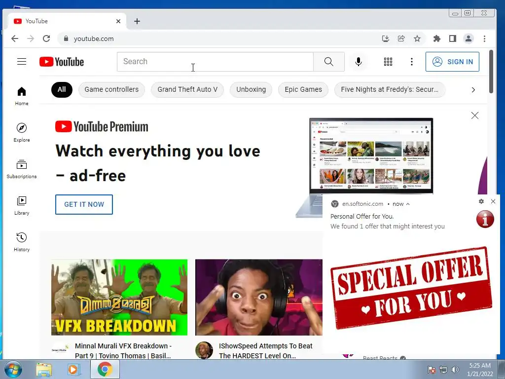
Task: Open notification settings gear icon
Action: coord(481,201)
